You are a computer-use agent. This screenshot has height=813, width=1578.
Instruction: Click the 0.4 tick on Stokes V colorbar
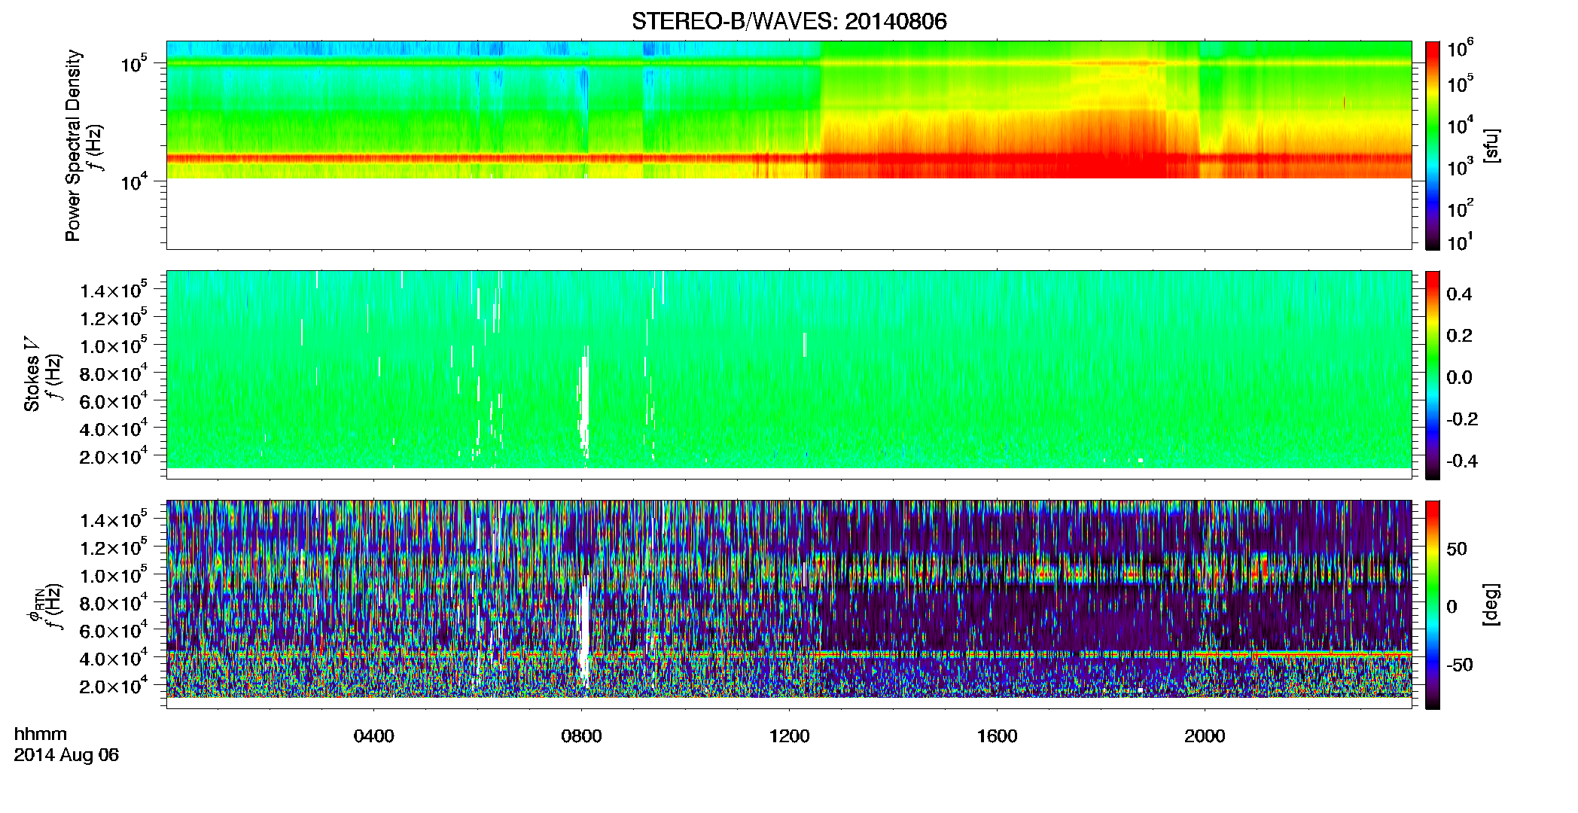(x=1459, y=294)
